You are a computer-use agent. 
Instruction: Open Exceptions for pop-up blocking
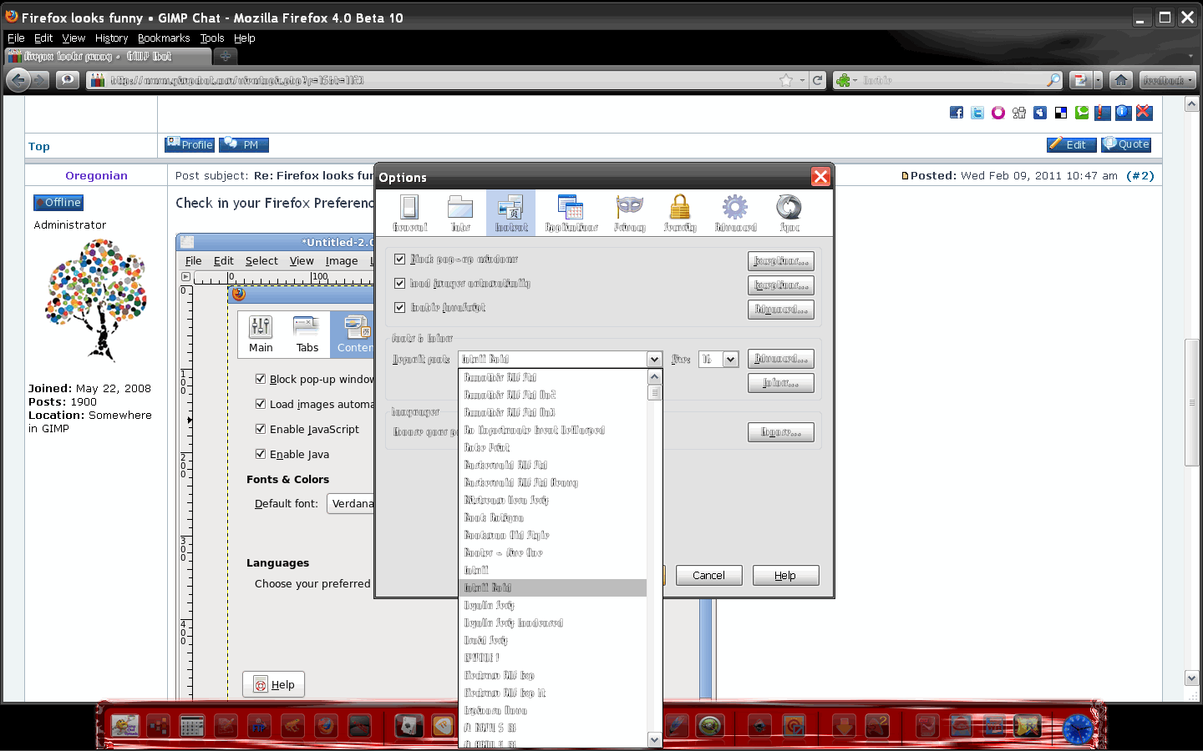point(781,261)
